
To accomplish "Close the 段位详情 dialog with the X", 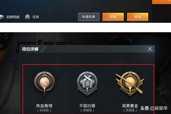I will [x=150, y=49].
